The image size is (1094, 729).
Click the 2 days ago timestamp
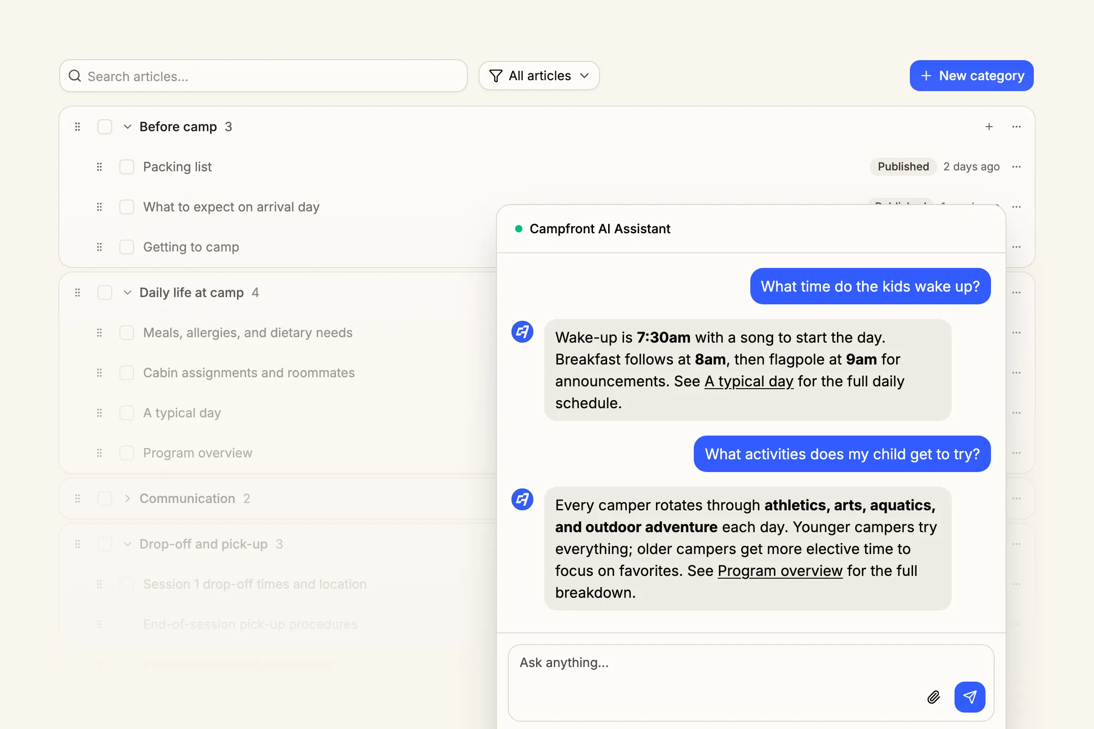[x=971, y=166]
